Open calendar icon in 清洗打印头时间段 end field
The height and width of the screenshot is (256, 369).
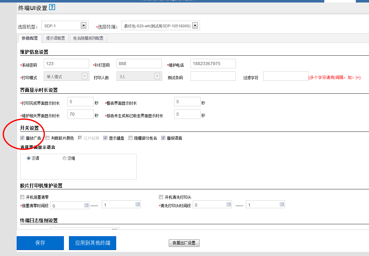[281, 204]
